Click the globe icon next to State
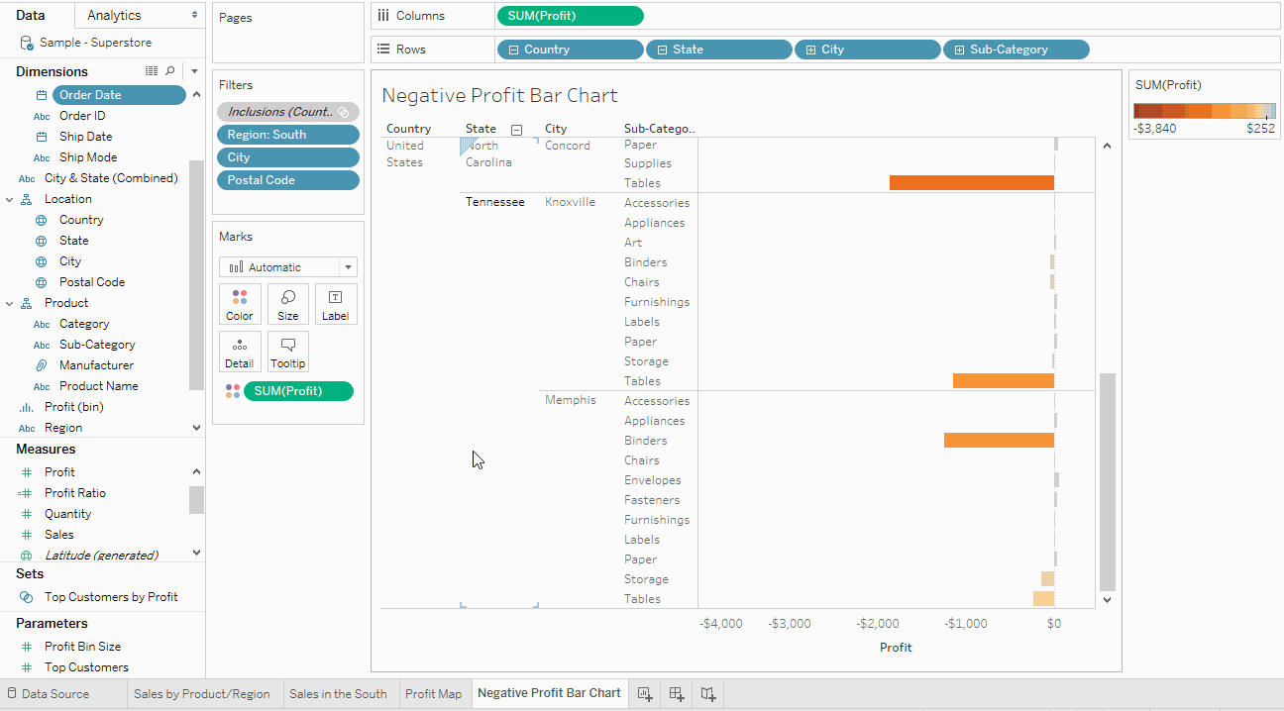The image size is (1284, 711). (x=41, y=241)
